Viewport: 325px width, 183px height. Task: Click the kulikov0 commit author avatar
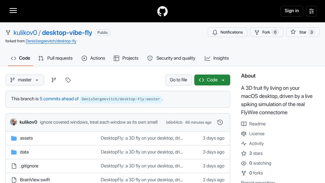click(14, 122)
